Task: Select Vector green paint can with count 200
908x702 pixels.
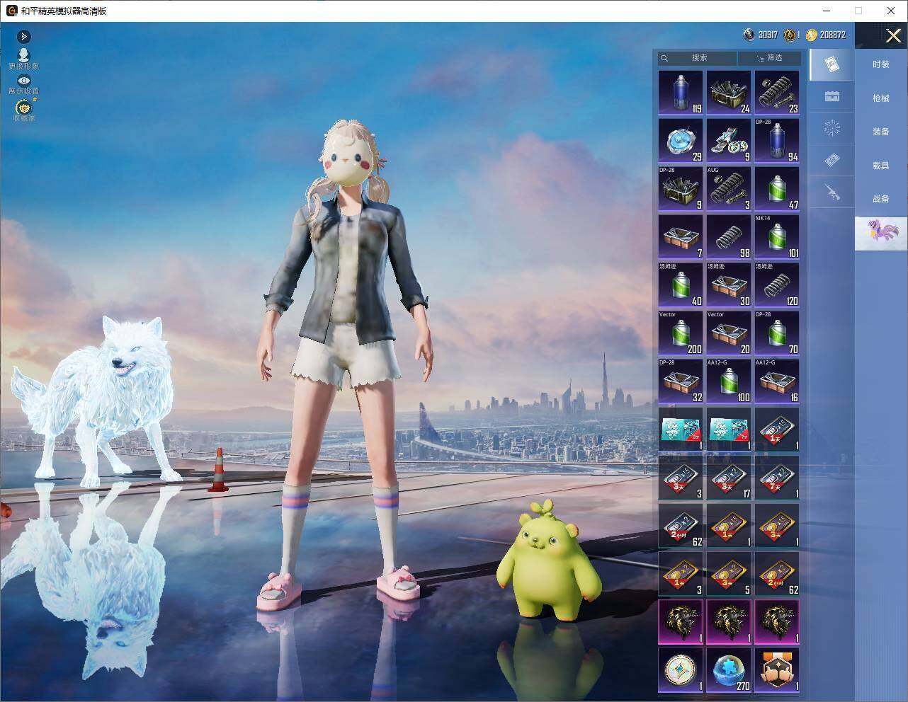Action: pyautogui.click(x=681, y=333)
